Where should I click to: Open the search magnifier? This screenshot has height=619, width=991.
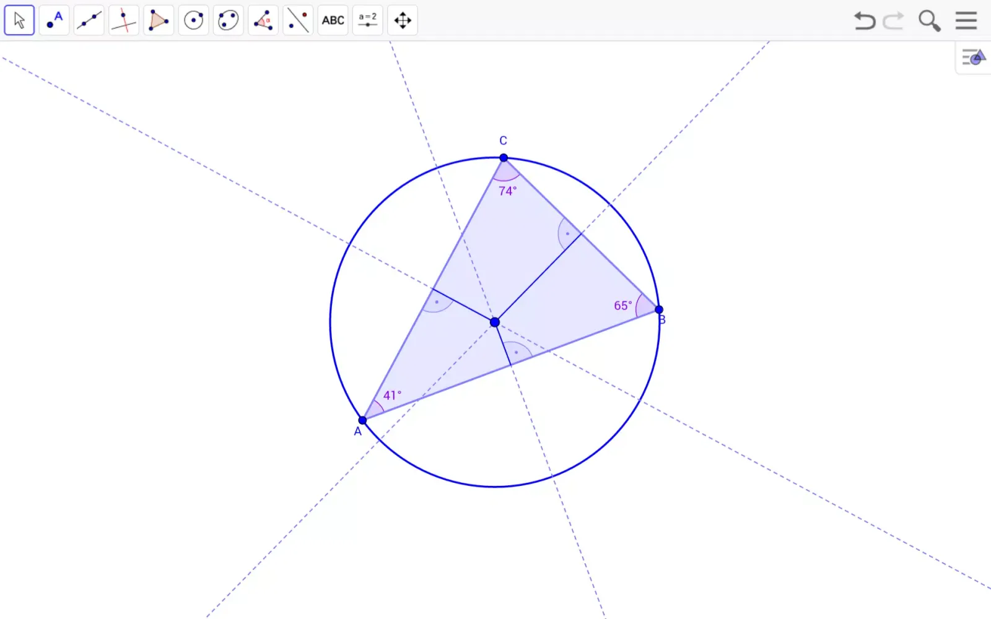(x=929, y=21)
